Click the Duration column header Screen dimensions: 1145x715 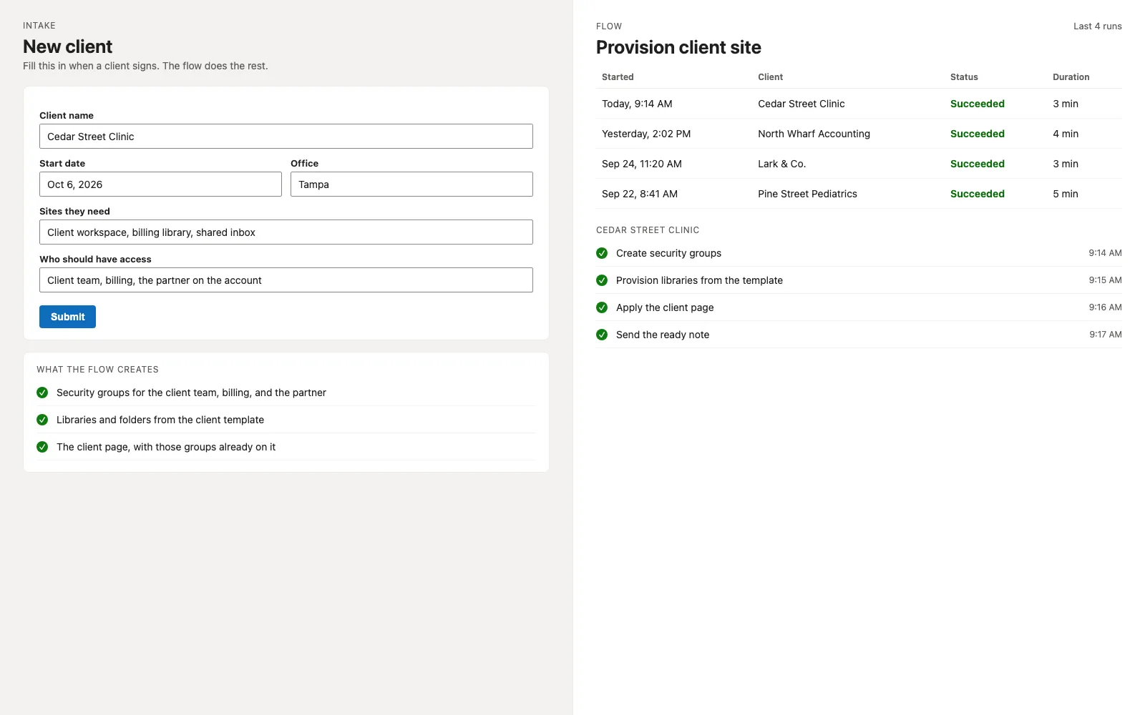(x=1071, y=77)
